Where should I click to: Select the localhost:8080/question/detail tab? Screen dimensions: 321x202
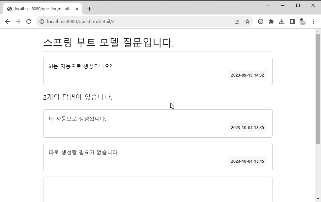(x=43, y=9)
